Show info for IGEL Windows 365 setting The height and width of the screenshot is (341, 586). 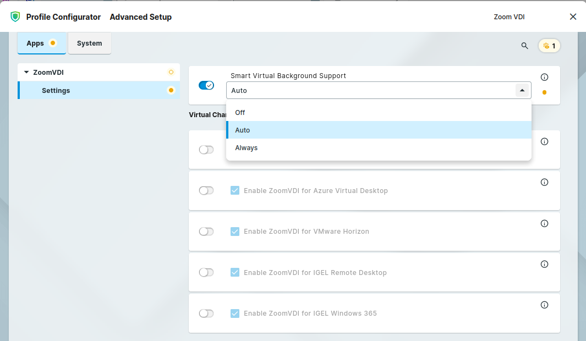tap(544, 305)
